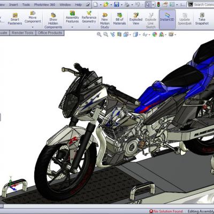Start a New Motion Study
The width and height of the screenshot is (214, 214).
point(105,21)
